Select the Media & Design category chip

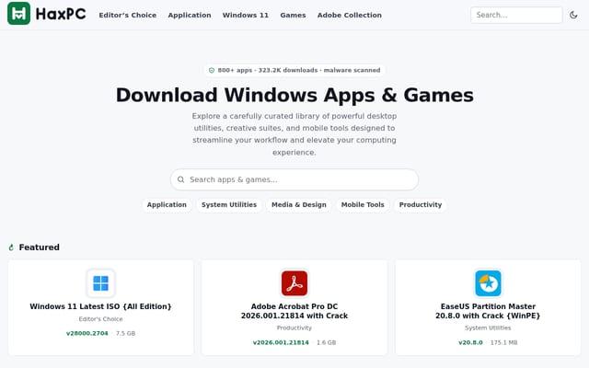pyautogui.click(x=299, y=204)
